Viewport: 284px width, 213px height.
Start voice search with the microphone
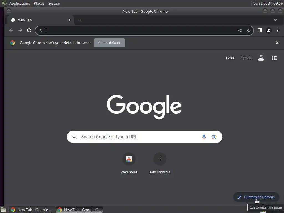point(204,137)
